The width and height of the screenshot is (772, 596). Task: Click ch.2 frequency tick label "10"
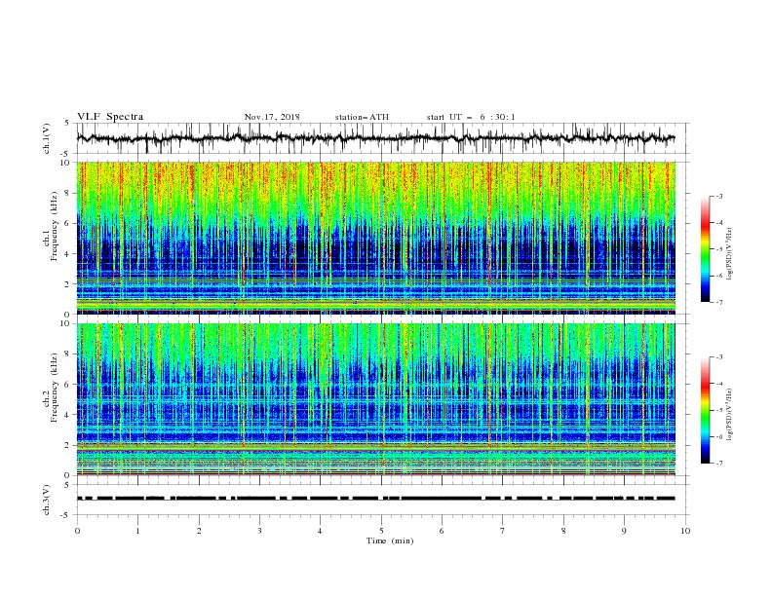[66, 323]
